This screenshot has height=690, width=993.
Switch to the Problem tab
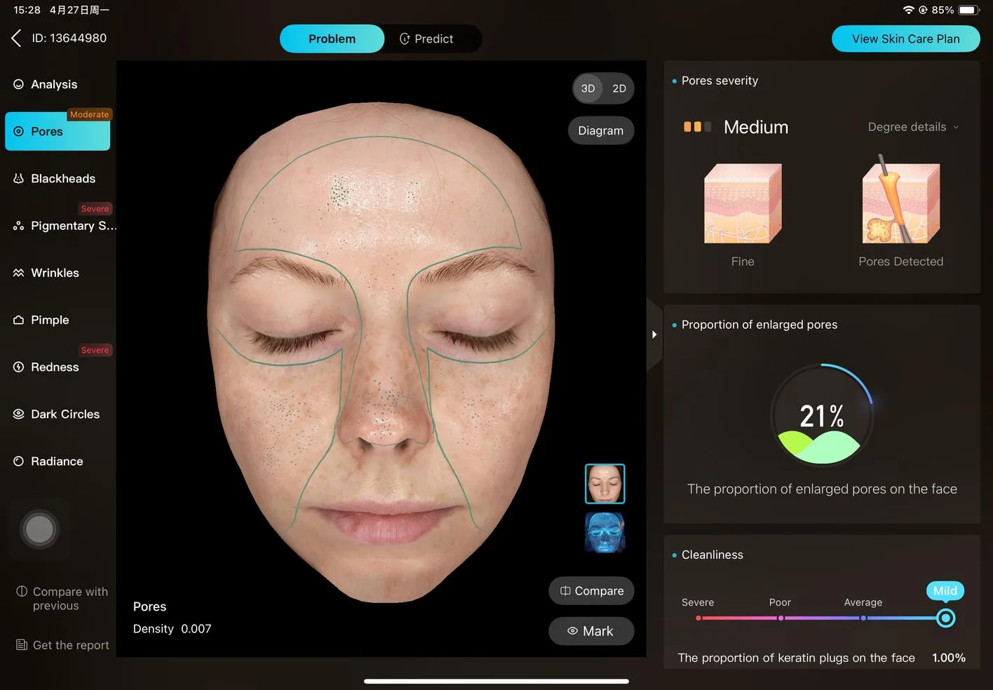(332, 39)
